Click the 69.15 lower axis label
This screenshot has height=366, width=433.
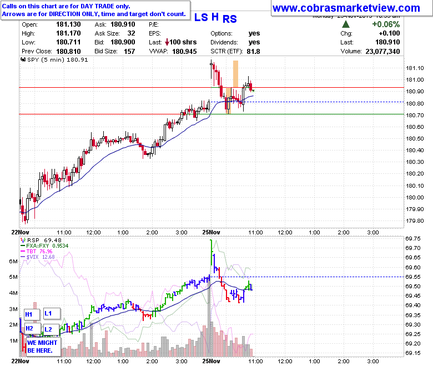pos(413,353)
